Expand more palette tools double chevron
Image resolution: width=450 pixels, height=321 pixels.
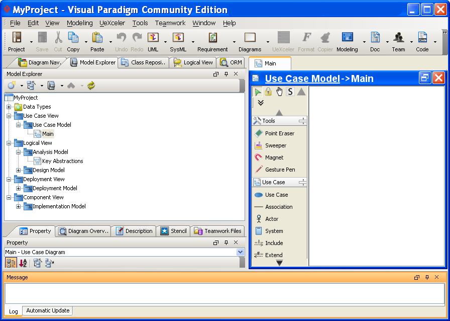point(261,103)
